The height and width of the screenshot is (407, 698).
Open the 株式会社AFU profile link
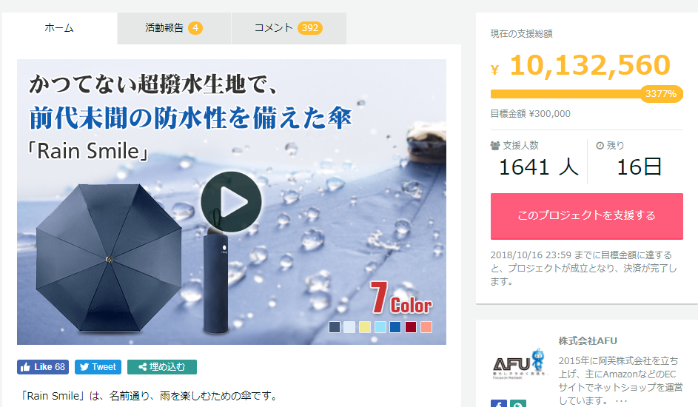coord(588,340)
